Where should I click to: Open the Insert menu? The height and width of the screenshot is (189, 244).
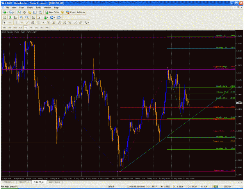(x=21, y=7)
